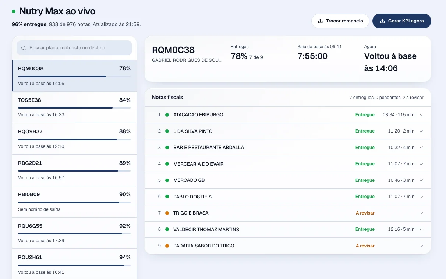Expand VALDECIR THOMAZ MARTINS row chevron
Image resolution: width=446 pixels, height=279 pixels.
421,229
